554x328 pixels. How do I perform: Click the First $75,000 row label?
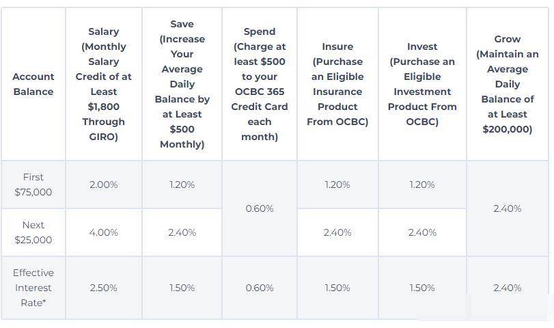pos(33,184)
